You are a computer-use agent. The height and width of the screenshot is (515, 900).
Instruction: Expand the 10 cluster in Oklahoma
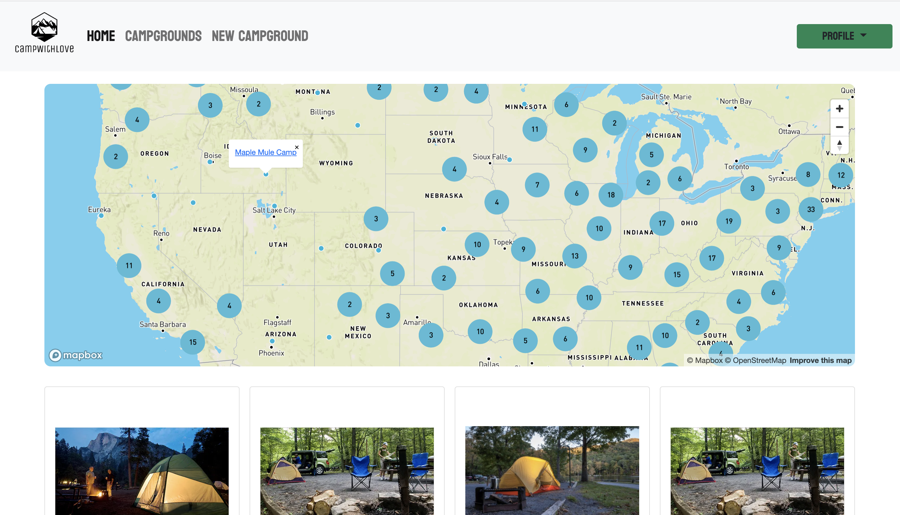coord(480,331)
